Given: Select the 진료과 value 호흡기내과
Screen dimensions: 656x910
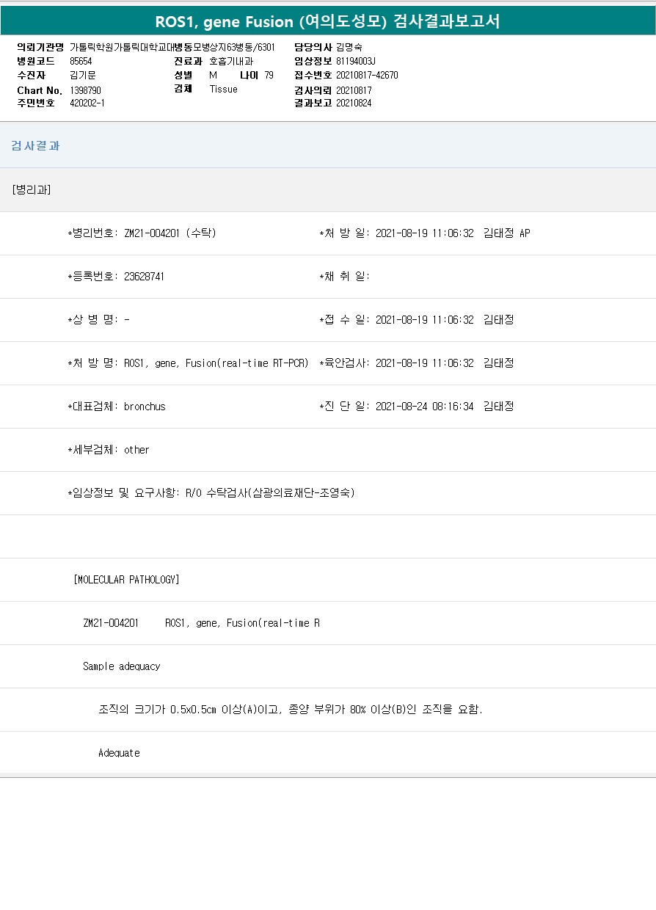Looking at the screenshot, I should tap(231, 61).
